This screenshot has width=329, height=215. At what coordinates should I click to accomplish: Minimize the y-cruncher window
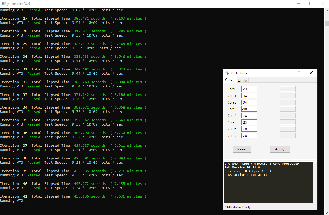point(298,4)
